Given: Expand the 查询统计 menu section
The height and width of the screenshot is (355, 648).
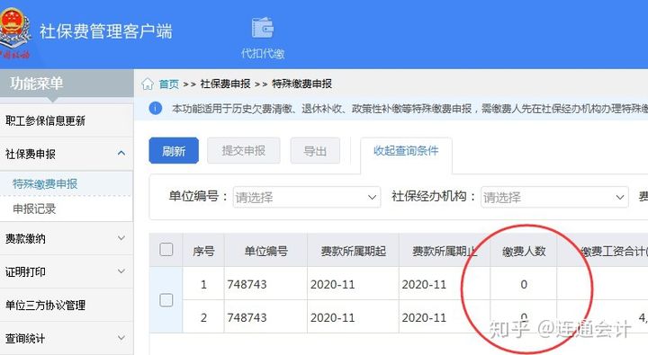Looking at the screenshot, I should click(121, 338).
